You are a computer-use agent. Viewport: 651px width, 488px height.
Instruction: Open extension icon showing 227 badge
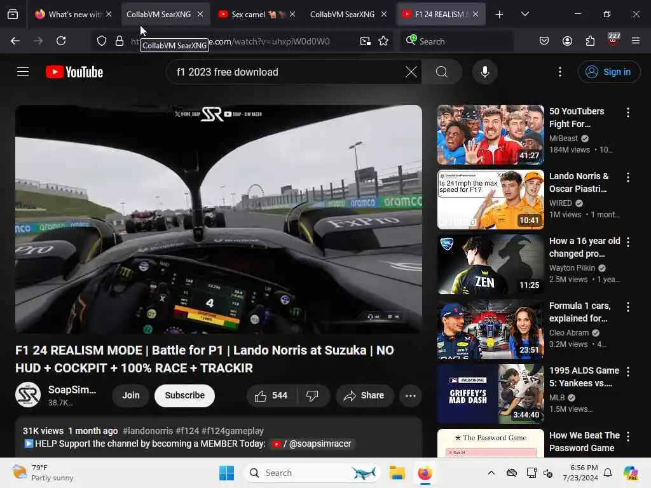point(613,39)
